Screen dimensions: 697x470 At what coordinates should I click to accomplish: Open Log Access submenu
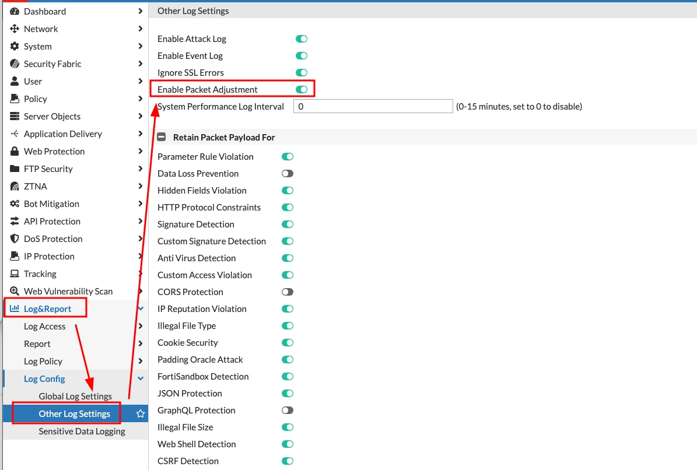point(76,326)
